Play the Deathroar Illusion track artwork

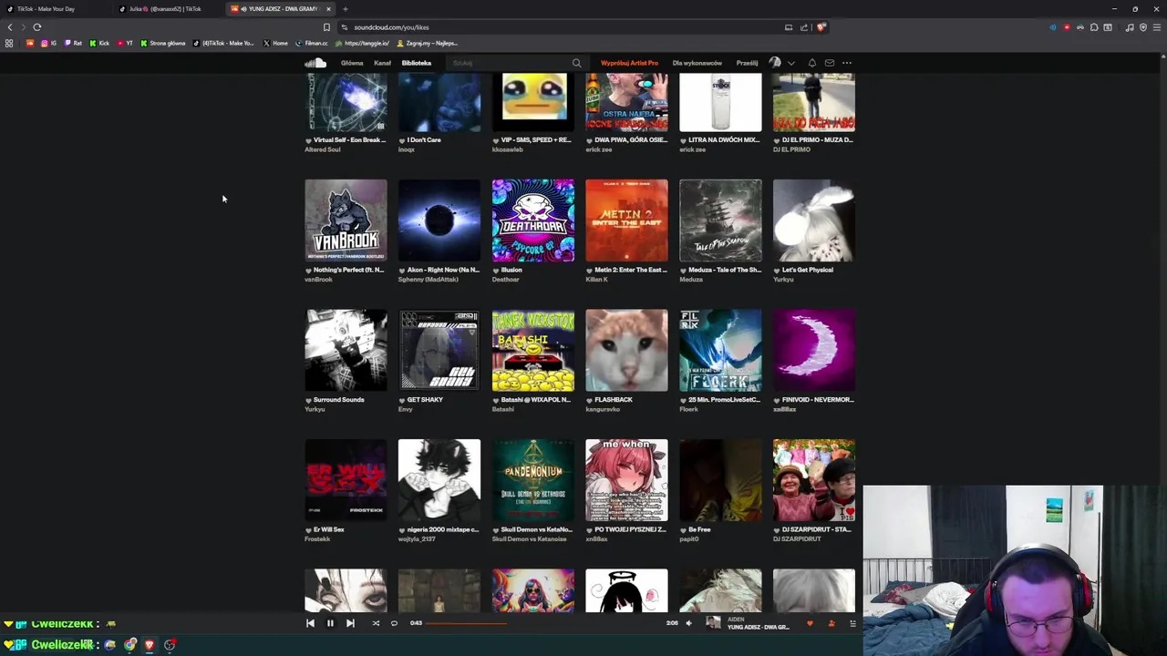click(x=533, y=220)
